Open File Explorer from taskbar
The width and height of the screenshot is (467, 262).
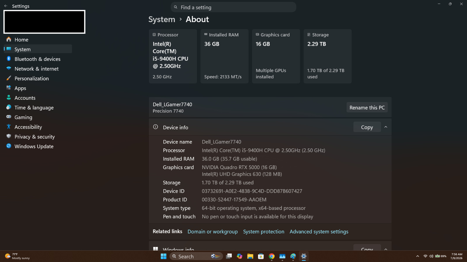[x=250, y=256]
